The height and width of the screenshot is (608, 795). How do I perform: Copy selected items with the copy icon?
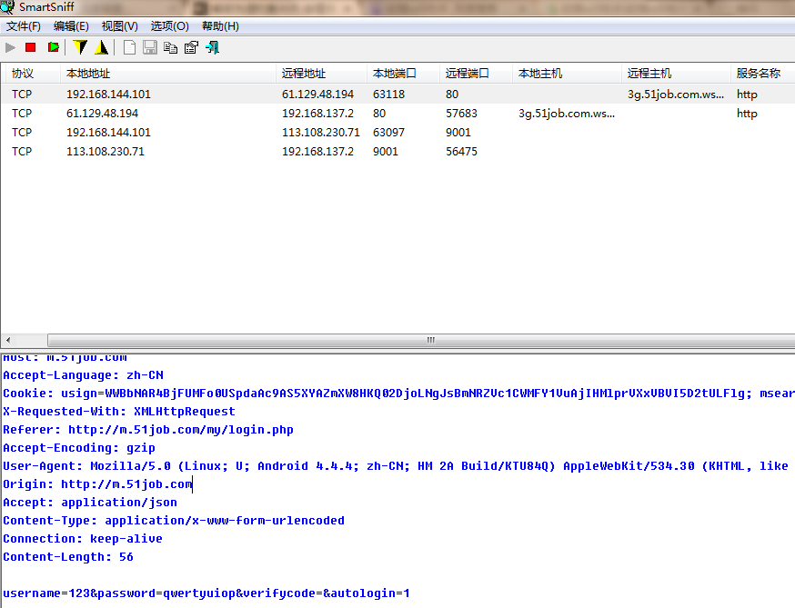171,47
